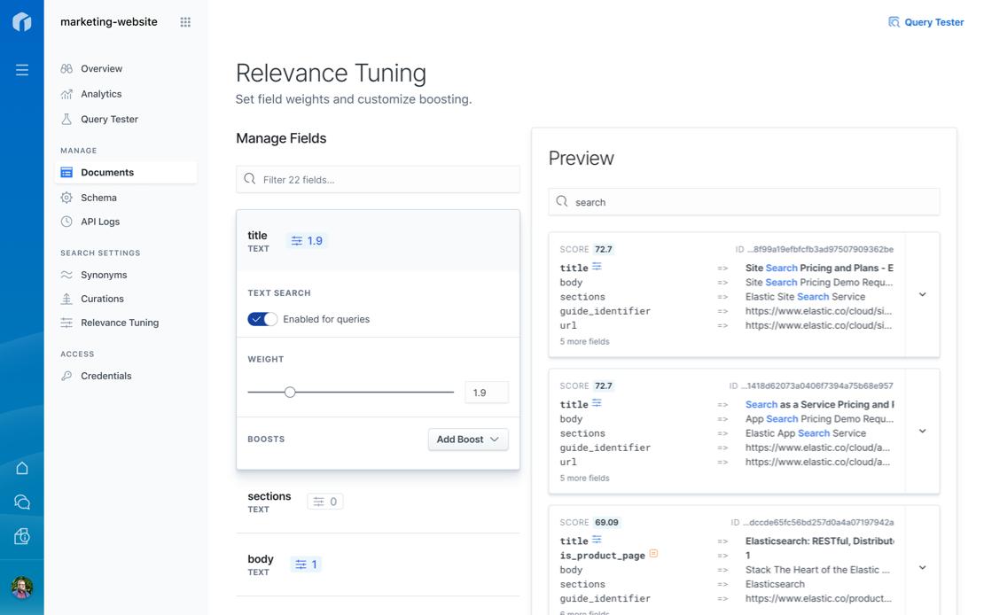Click the 72.7 score badge on the first result
The width and height of the screenshot is (984, 615).
pos(603,249)
